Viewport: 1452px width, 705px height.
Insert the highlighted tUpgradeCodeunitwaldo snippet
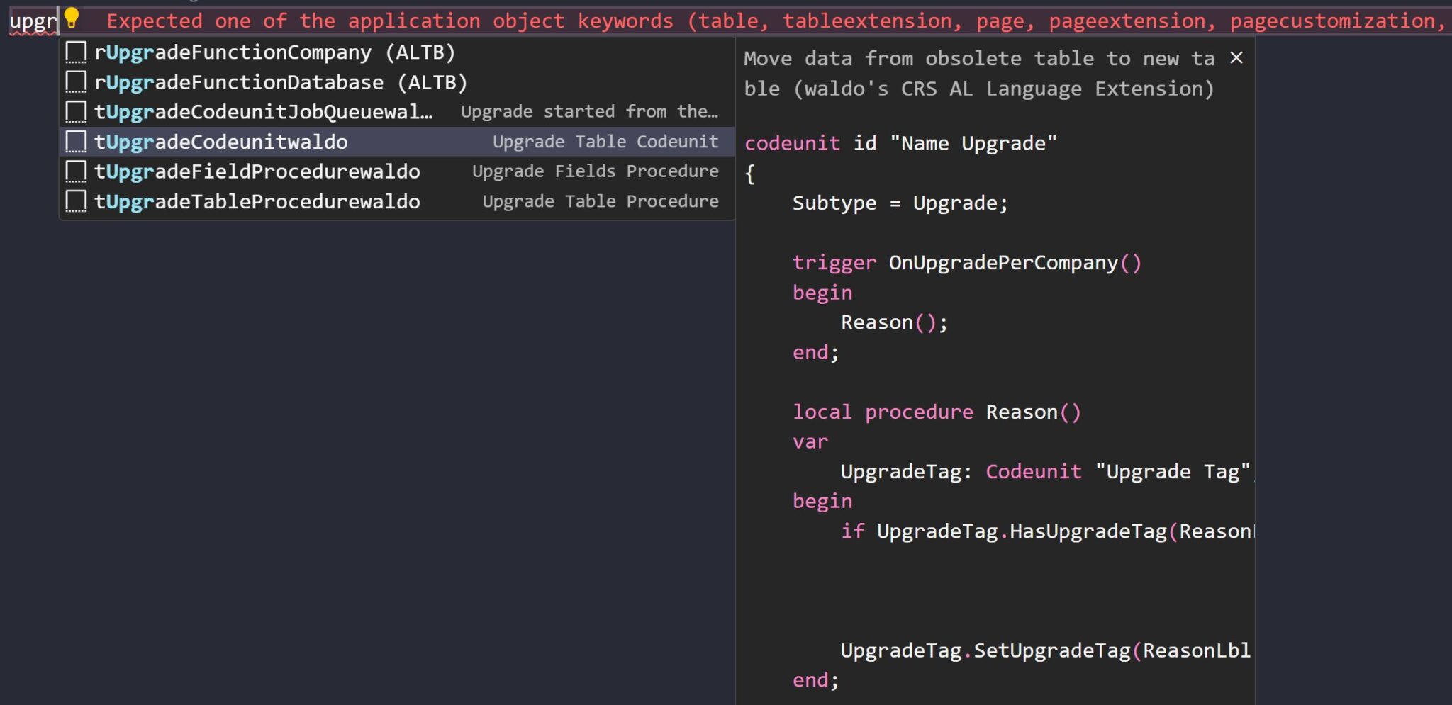(221, 142)
